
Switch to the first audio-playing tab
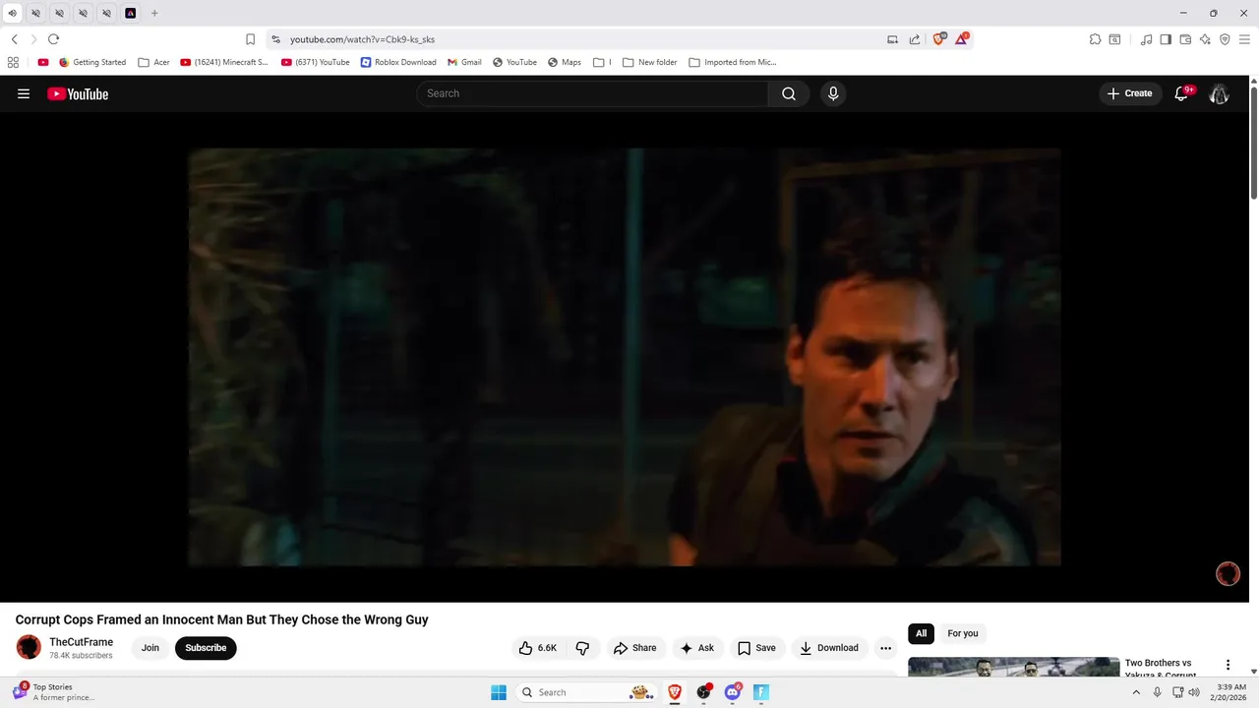tap(12, 13)
